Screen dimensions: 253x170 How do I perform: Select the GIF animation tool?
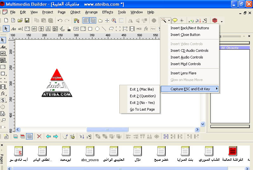click(x=62, y=29)
